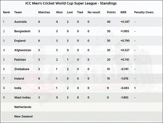Screen dimensions: 163x123
Task: Click the NRR column header
Action: pyautogui.click(x=123, y=12)
